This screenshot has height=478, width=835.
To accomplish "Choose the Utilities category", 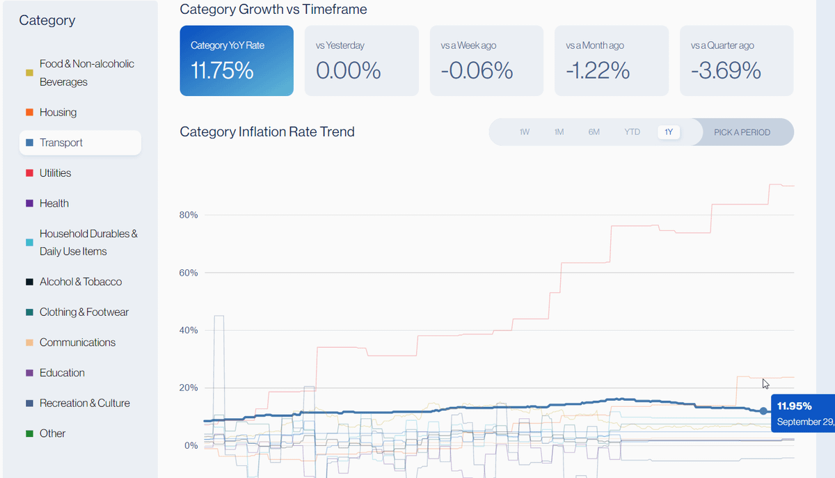I will coord(55,173).
